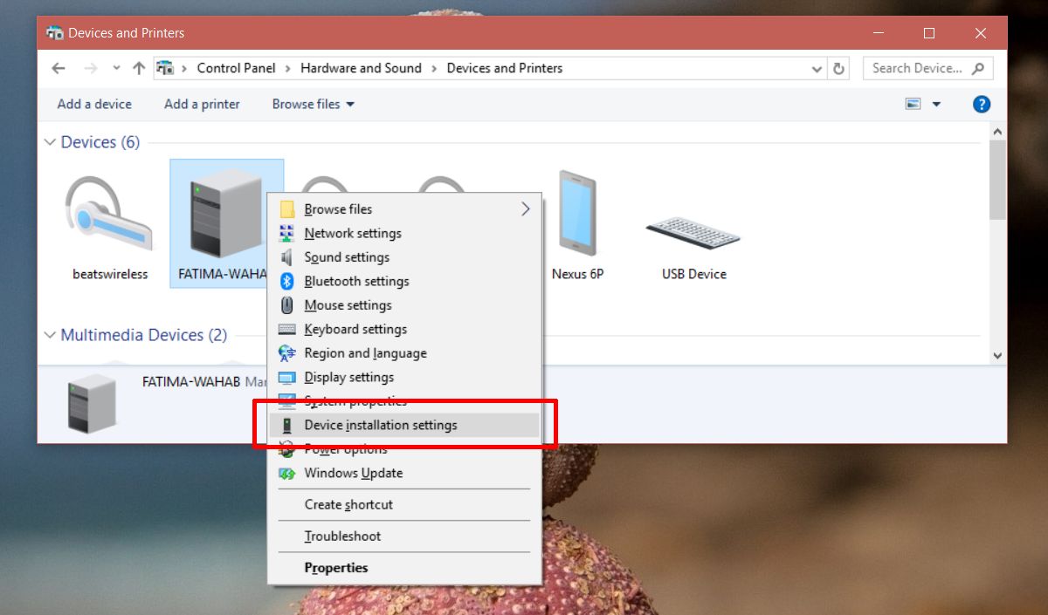Click the Region and language globe icon

(287, 353)
